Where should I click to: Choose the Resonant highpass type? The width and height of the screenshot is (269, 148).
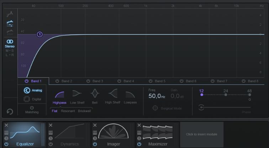tap(68, 111)
